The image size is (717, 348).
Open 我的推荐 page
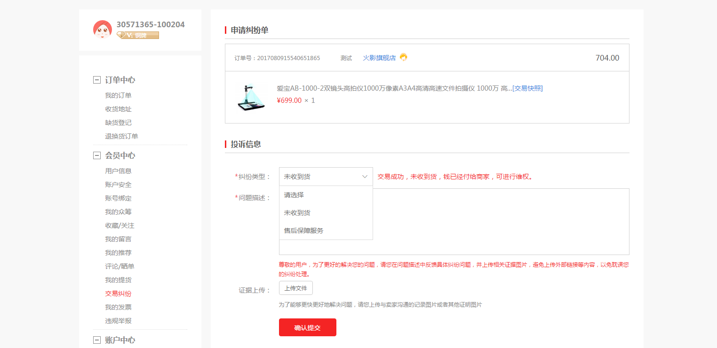point(118,253)
